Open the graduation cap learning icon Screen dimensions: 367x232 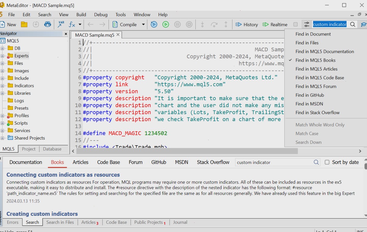pyautogui.click(x=364, y=24)
